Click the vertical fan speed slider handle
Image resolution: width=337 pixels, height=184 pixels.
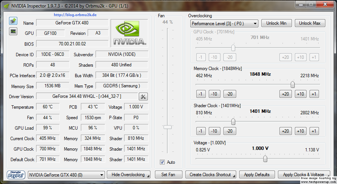tap(167, 127)
